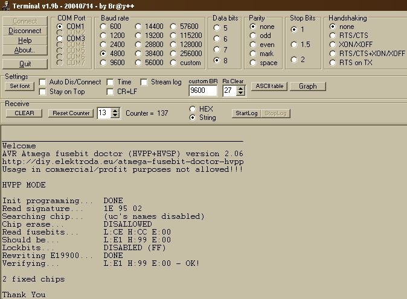Set baud rate to 600

[x=103, y=27]
